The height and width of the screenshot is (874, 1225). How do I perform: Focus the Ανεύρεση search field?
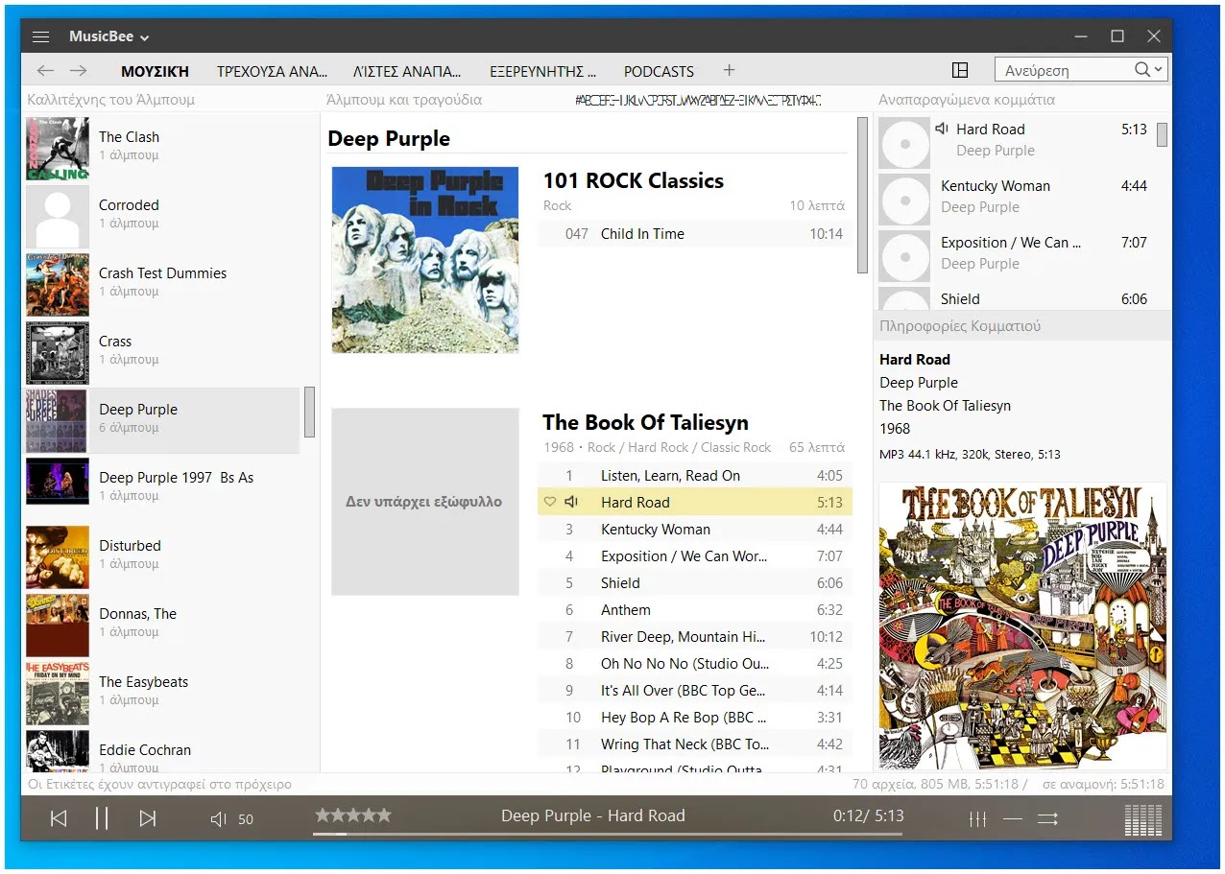pos(1064,70)
